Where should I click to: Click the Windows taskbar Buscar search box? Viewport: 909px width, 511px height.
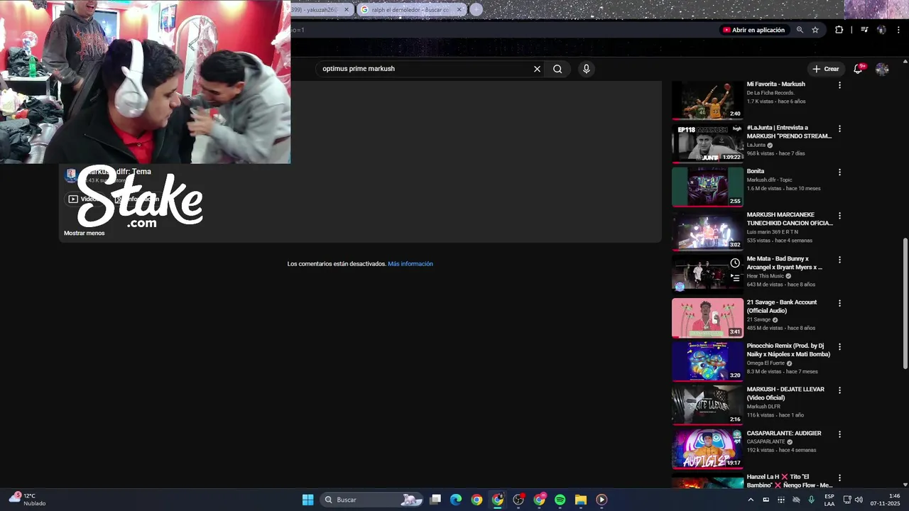click(373, 500)
